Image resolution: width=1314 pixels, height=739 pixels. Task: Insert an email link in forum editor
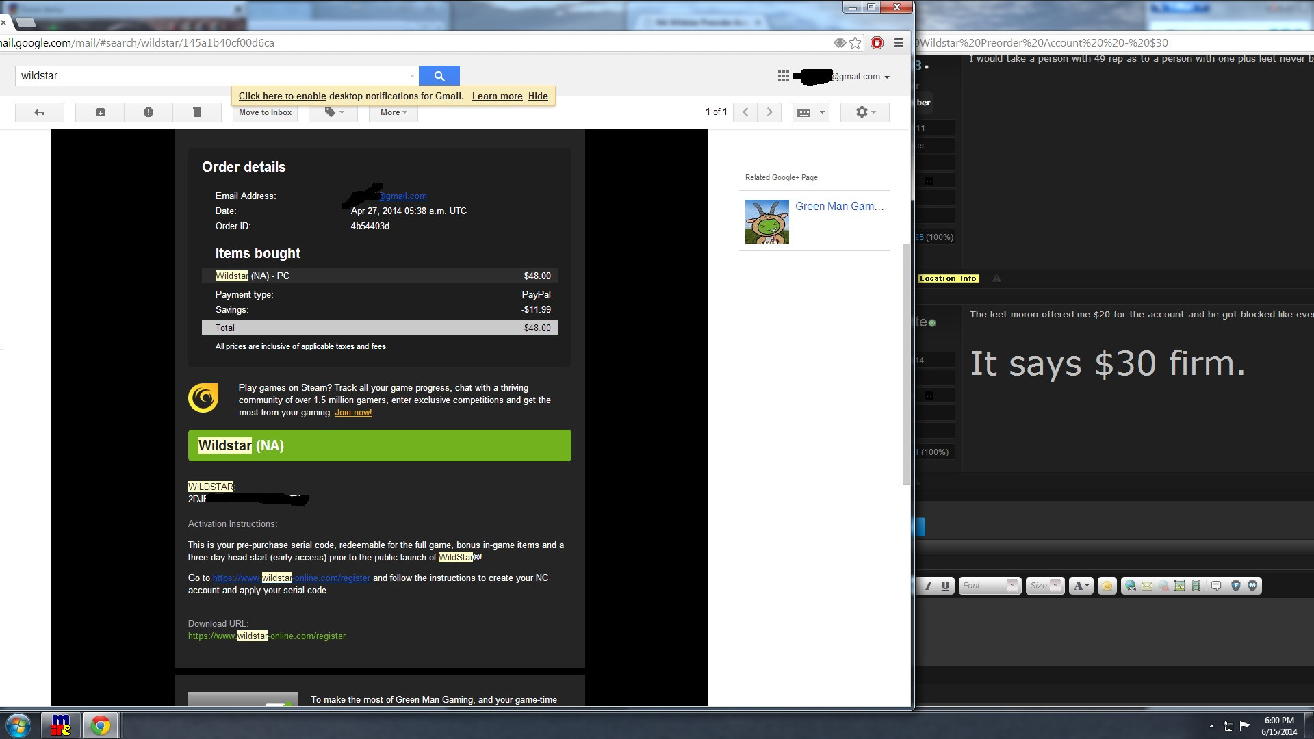pyautogui.click(x=1147, y=586)
